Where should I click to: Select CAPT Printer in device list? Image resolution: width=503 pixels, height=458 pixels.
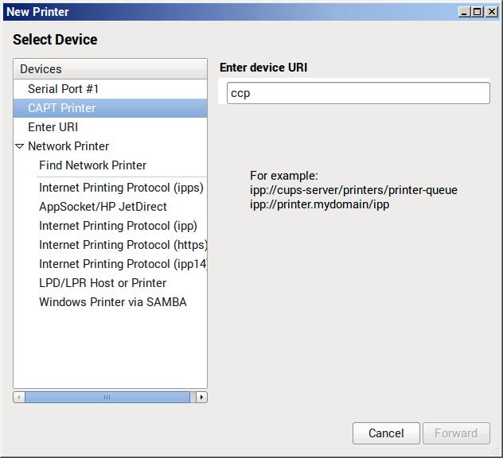[x=62, y=108]
